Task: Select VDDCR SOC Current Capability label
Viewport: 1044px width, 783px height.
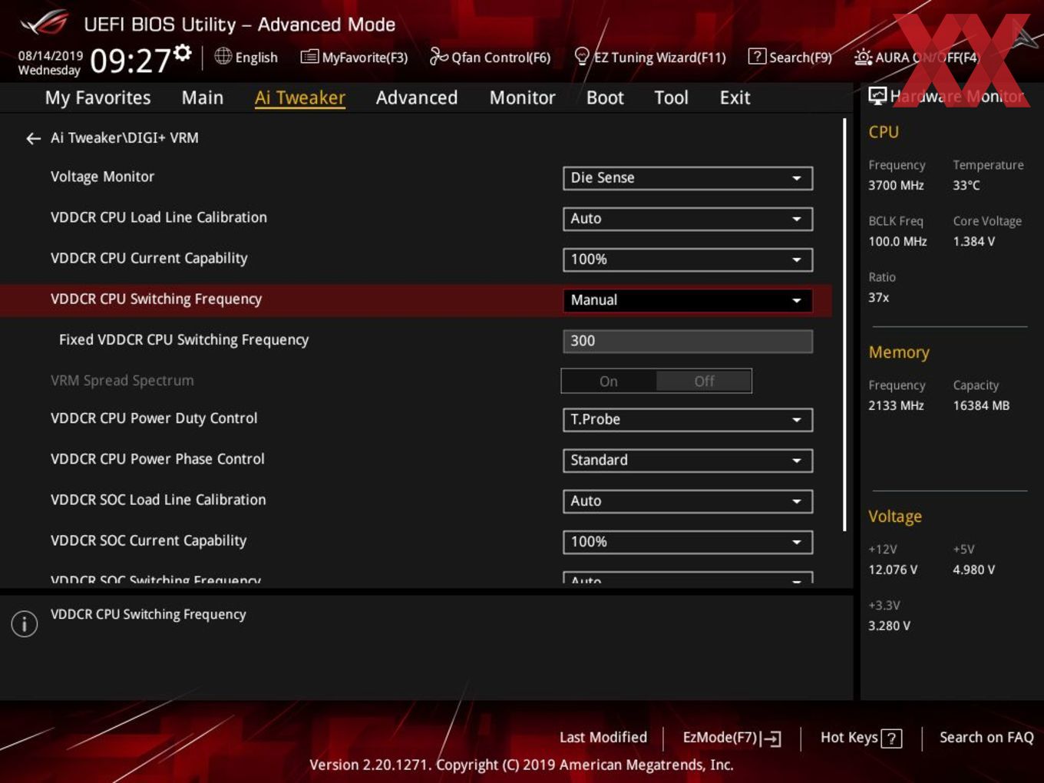Action: pos(148,540)
